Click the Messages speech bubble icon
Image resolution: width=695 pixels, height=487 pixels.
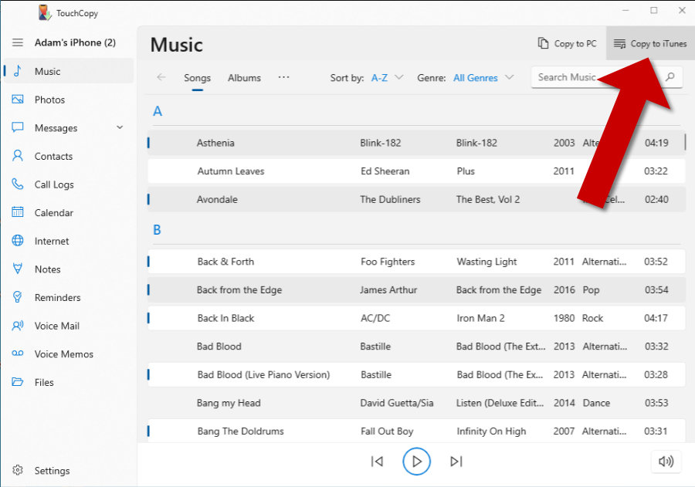tap(17, 127)
